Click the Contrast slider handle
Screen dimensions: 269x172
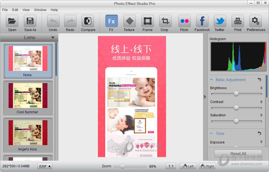click(236, 108)
